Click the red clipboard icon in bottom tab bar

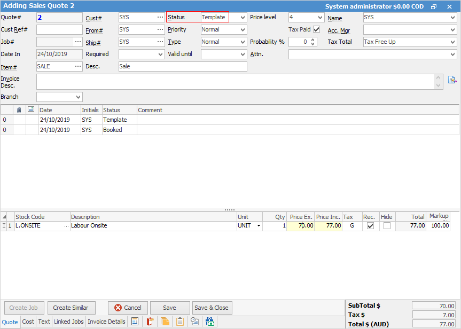[x=150, y=322]
